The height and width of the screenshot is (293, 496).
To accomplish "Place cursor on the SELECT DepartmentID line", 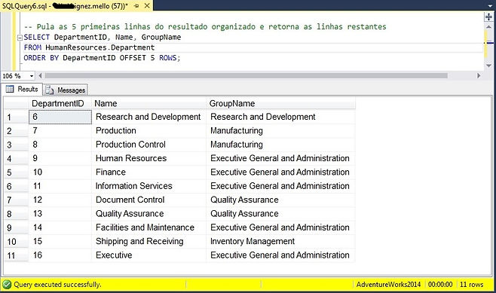I will (x=103, y=38).
